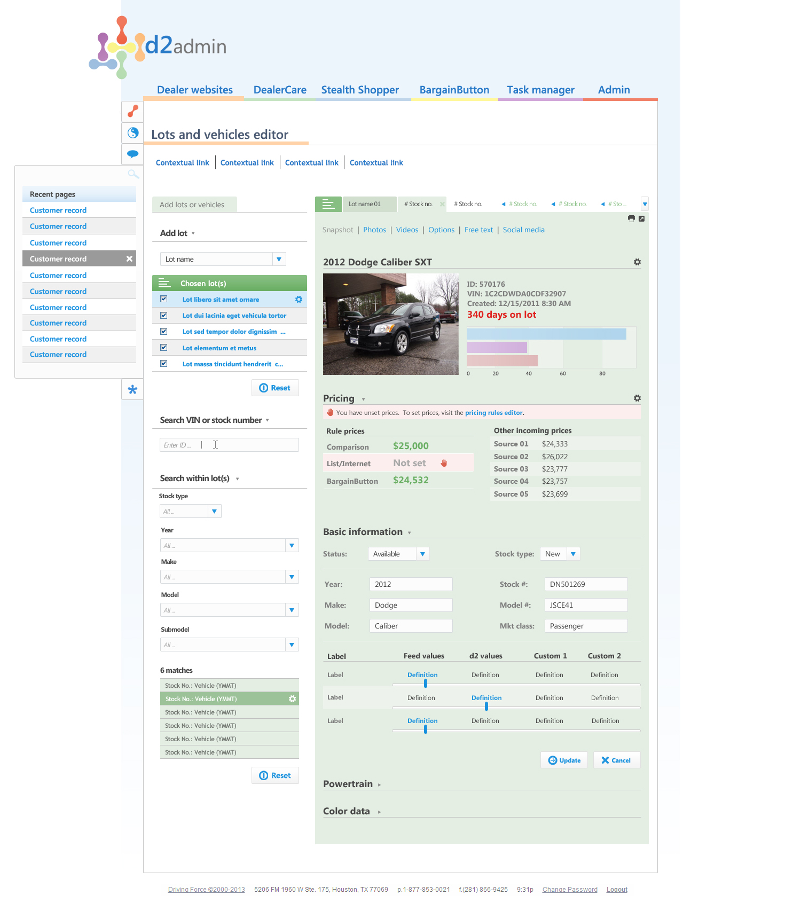Click the Dodge Caliber vehicle photo
Image resolution: width=801 pixels, height=919 pixels.
391,324
